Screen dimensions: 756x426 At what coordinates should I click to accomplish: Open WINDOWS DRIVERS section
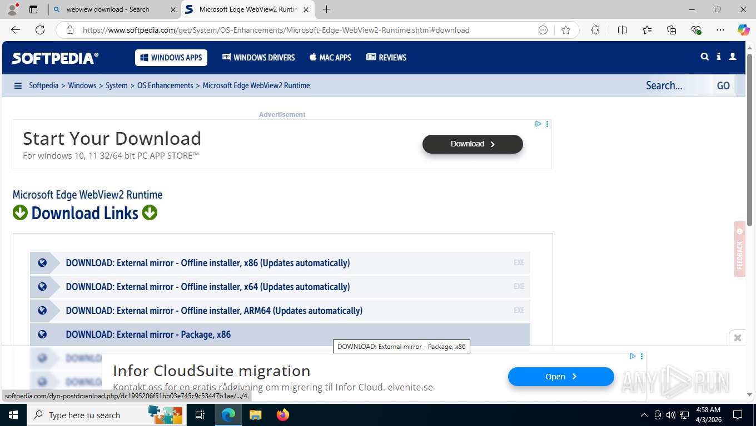click(x=258, y=58)
